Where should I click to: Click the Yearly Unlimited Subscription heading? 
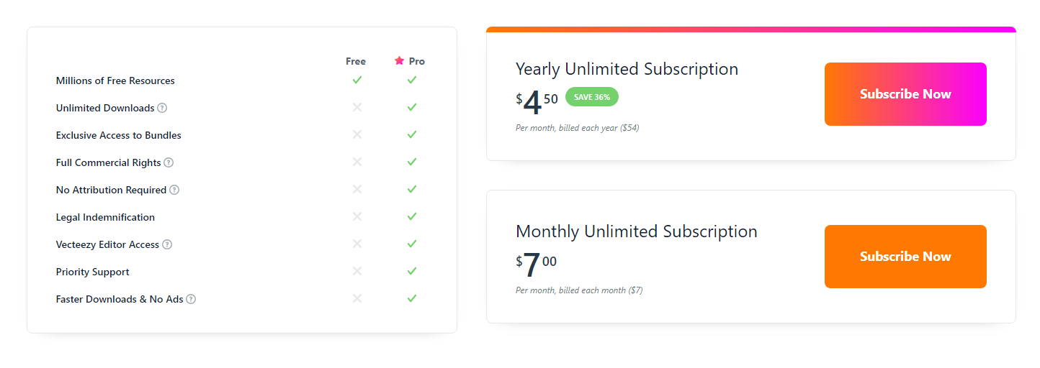click(627, 69)
